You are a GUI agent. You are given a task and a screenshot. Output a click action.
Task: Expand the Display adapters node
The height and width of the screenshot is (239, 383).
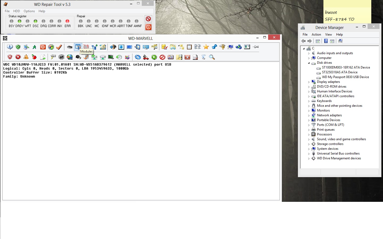[x=309, y=82]
